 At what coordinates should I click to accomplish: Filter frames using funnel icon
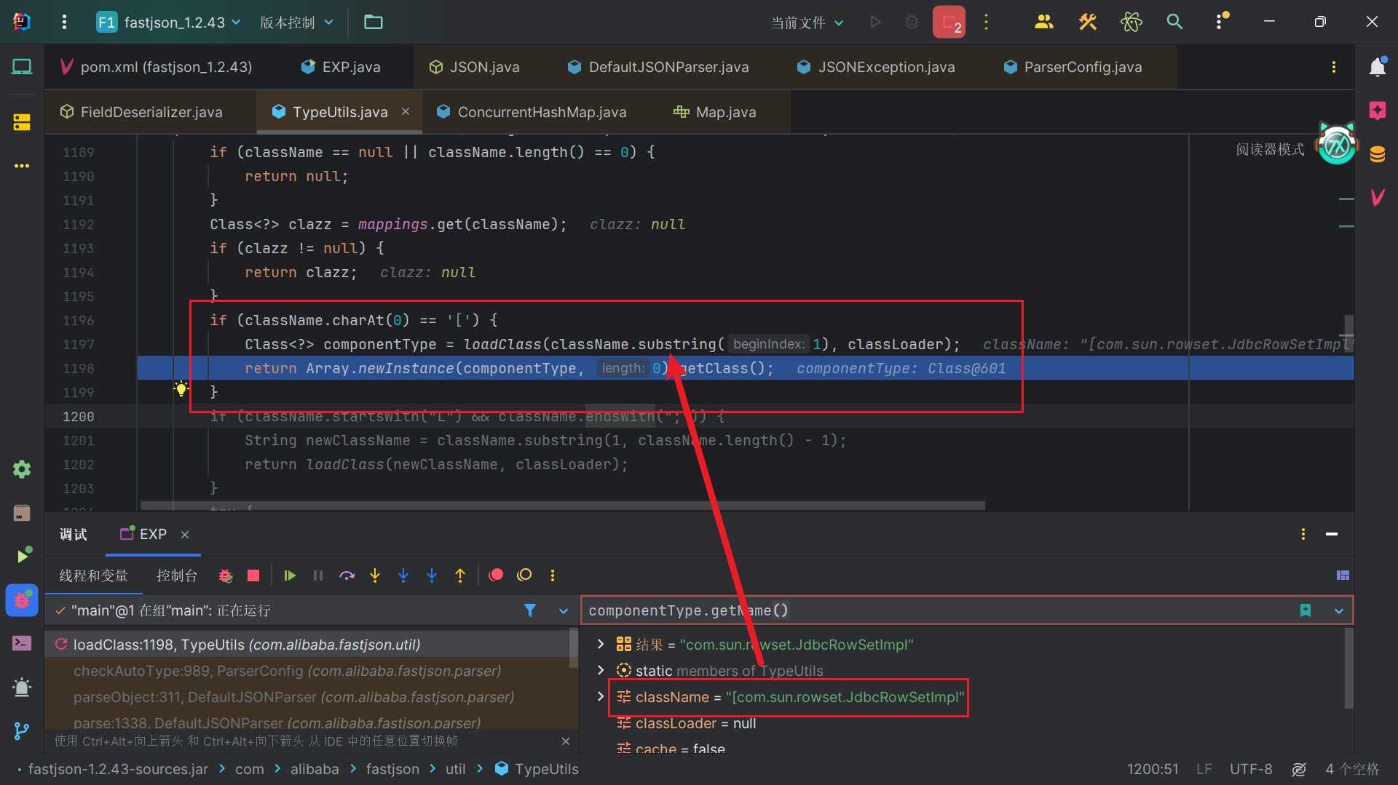click(x=530, y=610)
